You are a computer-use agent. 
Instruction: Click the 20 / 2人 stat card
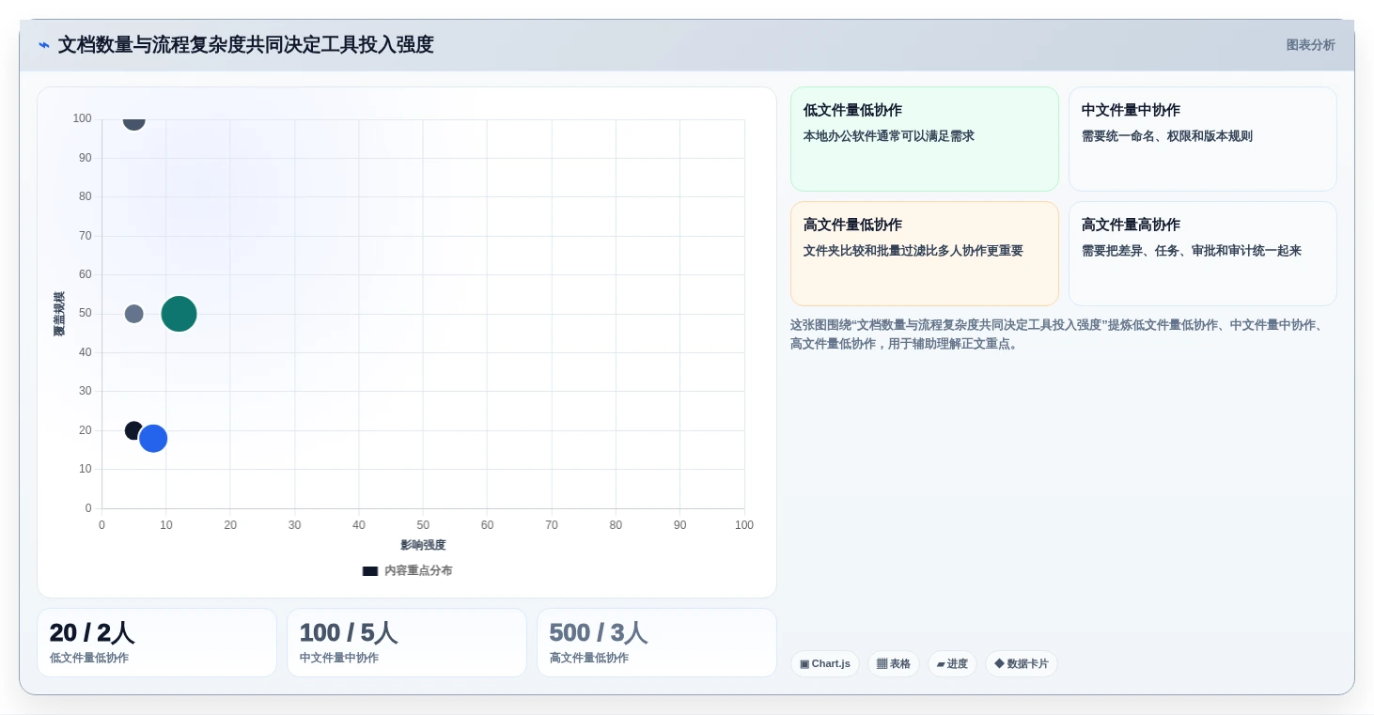tap(157, 643)
